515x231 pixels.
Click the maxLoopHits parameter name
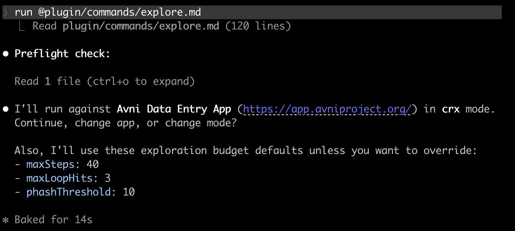(59, 178)
